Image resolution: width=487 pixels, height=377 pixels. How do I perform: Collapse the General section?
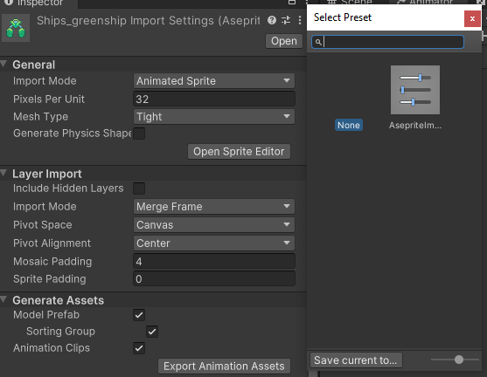pyautogui.click(x=3, y=65)
